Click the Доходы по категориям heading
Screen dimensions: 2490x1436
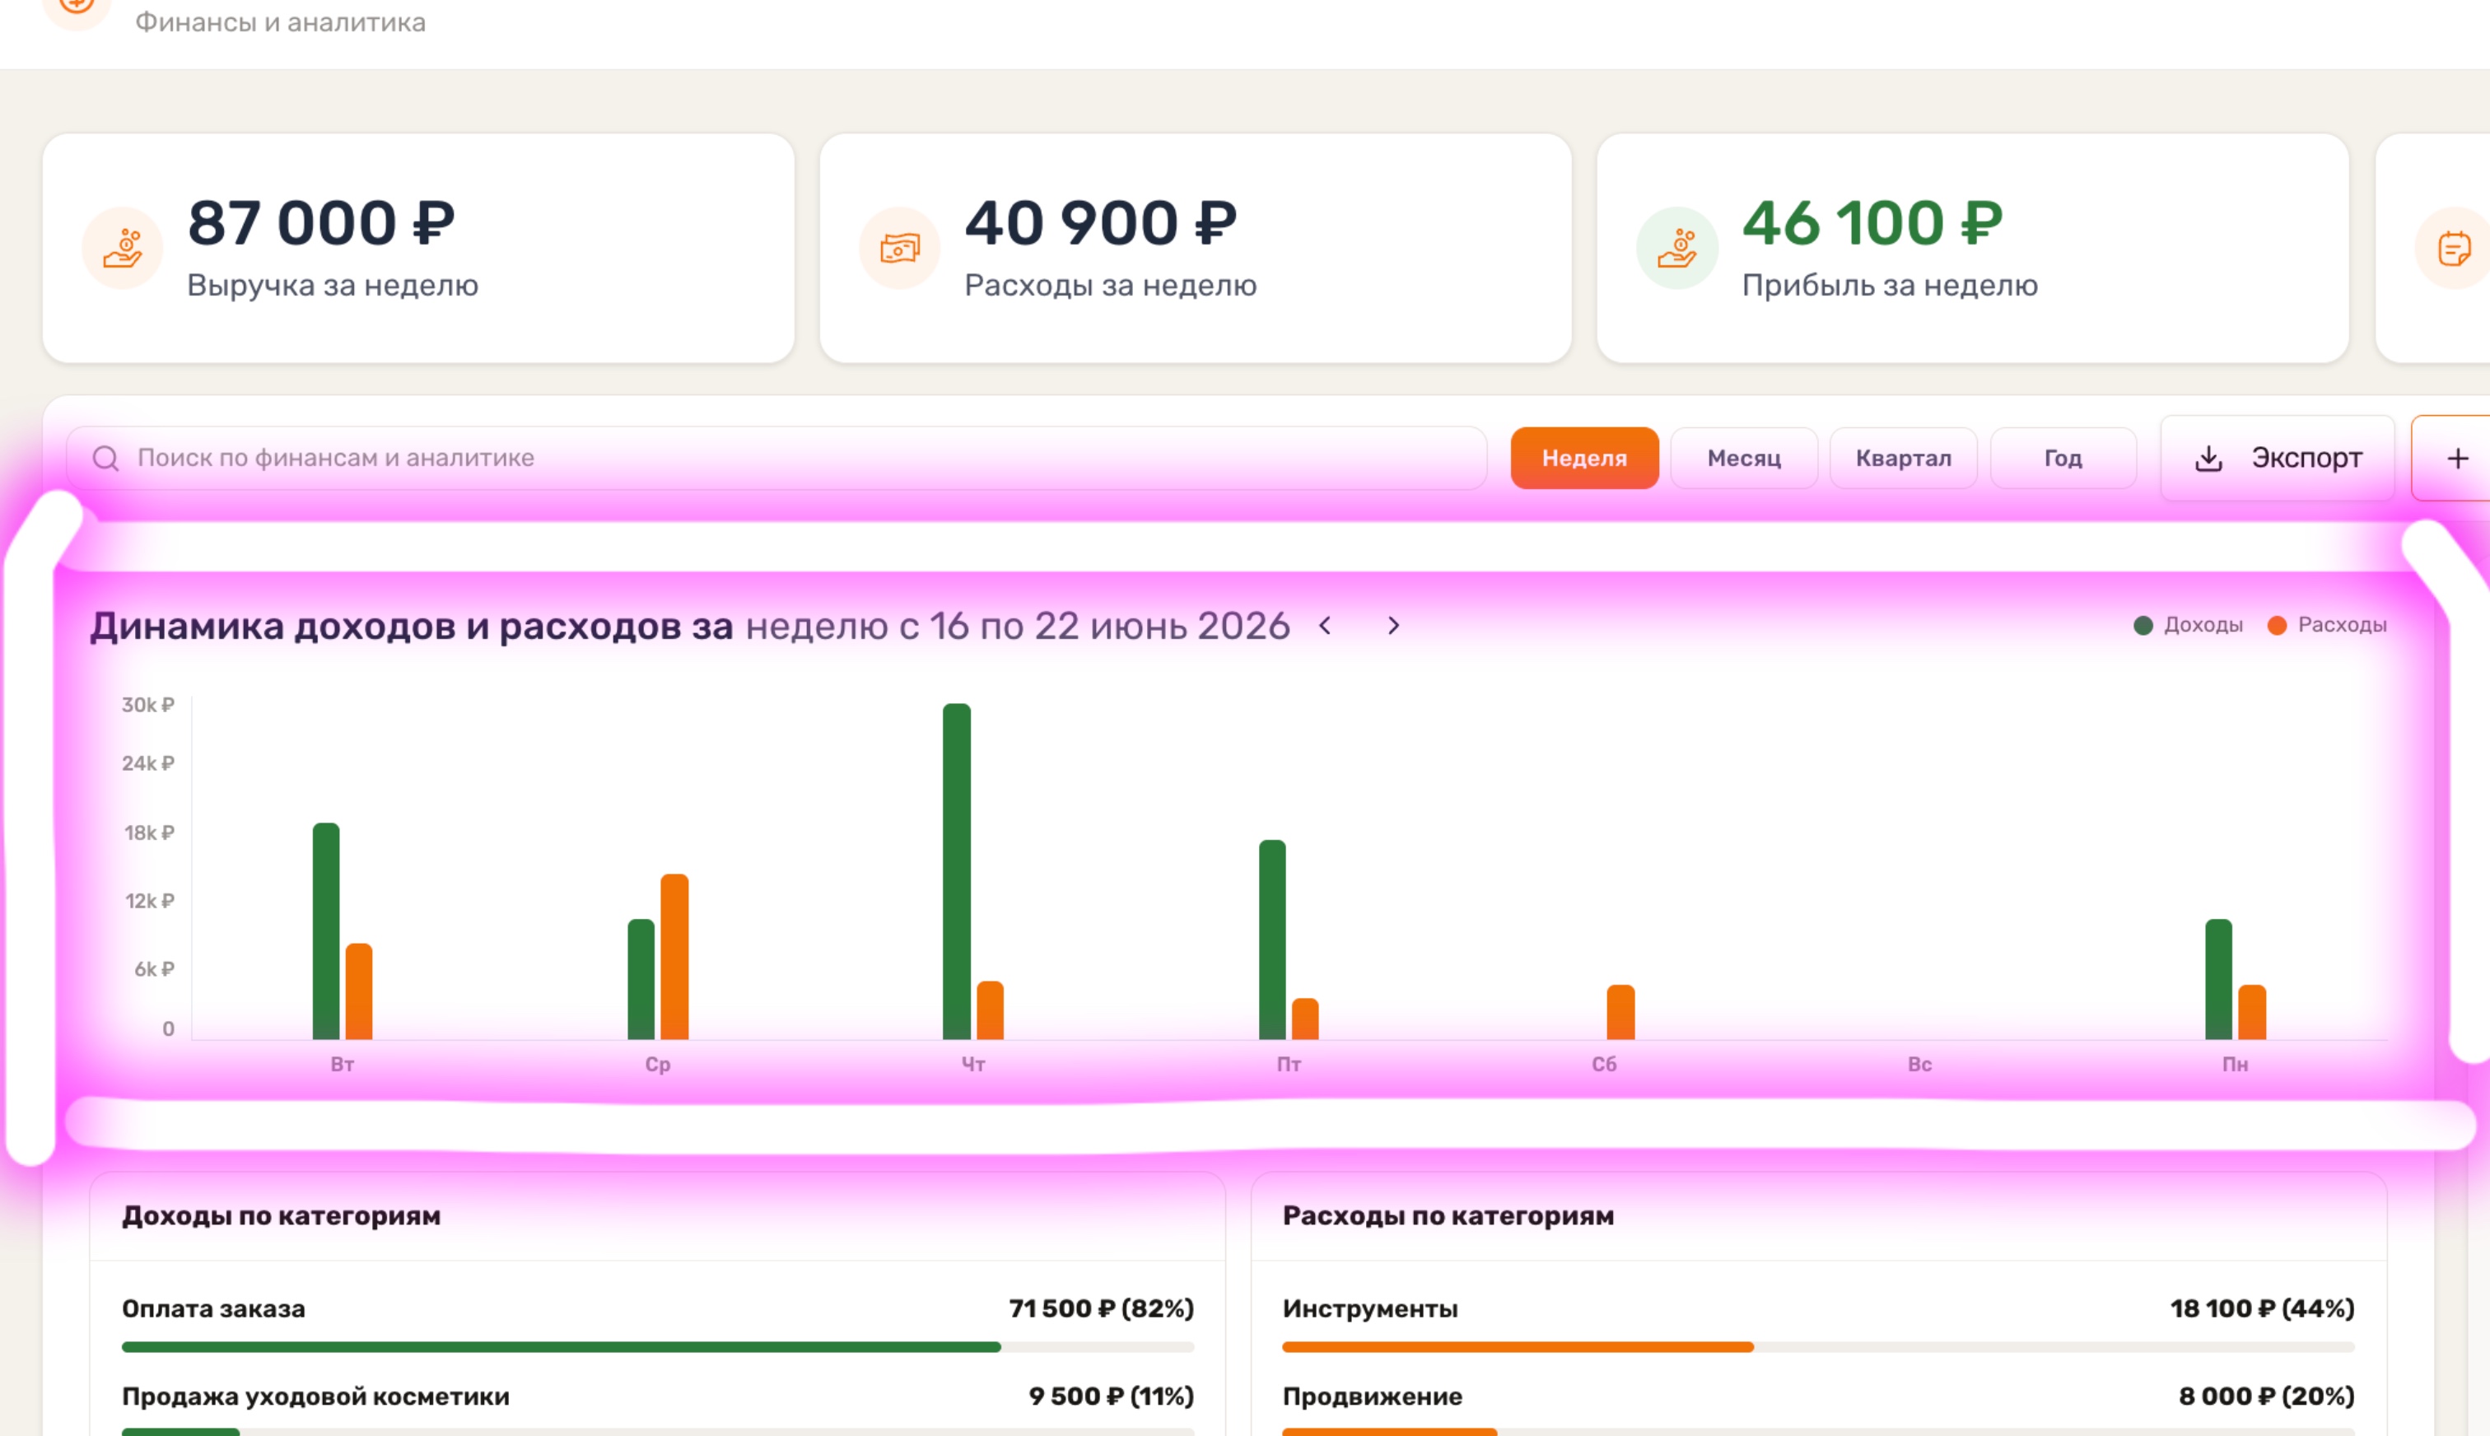tap(281, 1216)
